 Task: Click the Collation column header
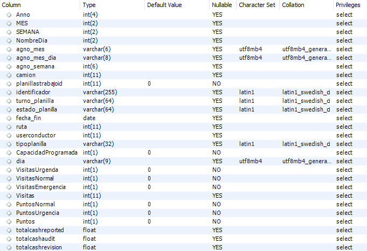[x=293, y=5]
